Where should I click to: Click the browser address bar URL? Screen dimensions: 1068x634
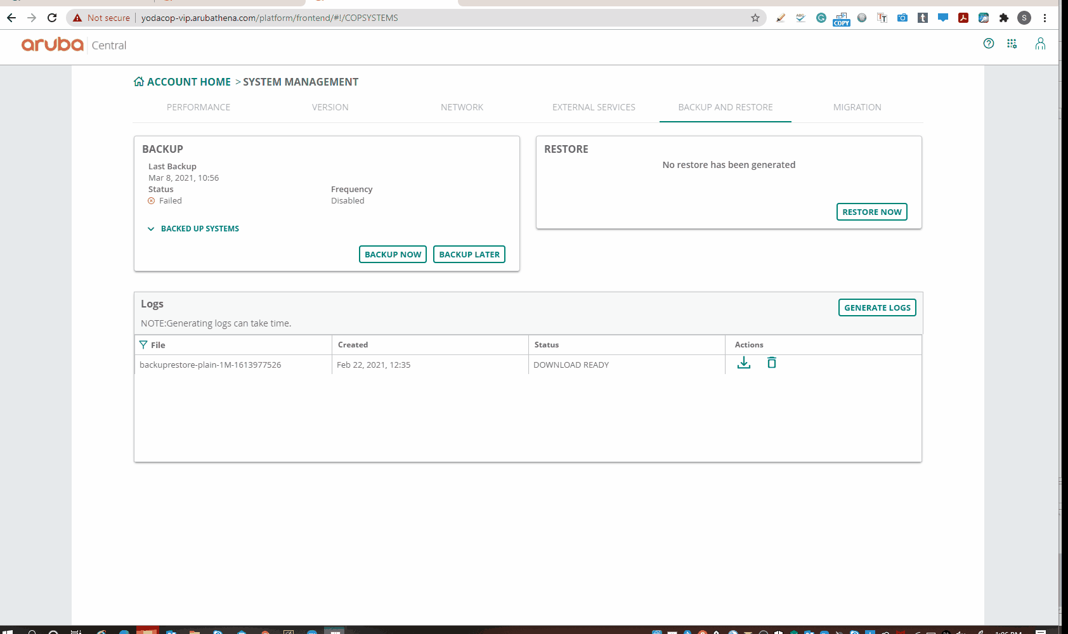(270, 18)
